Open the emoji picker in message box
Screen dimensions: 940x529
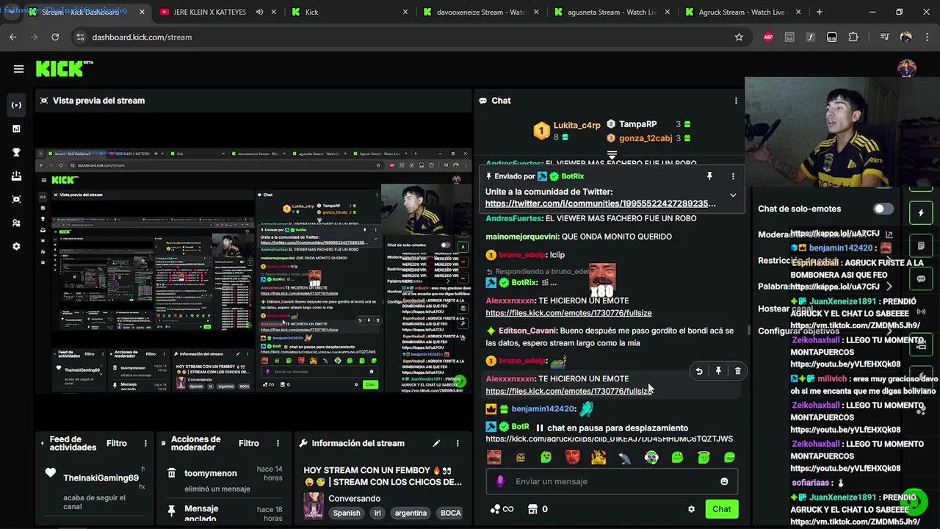tap(724, 481)
